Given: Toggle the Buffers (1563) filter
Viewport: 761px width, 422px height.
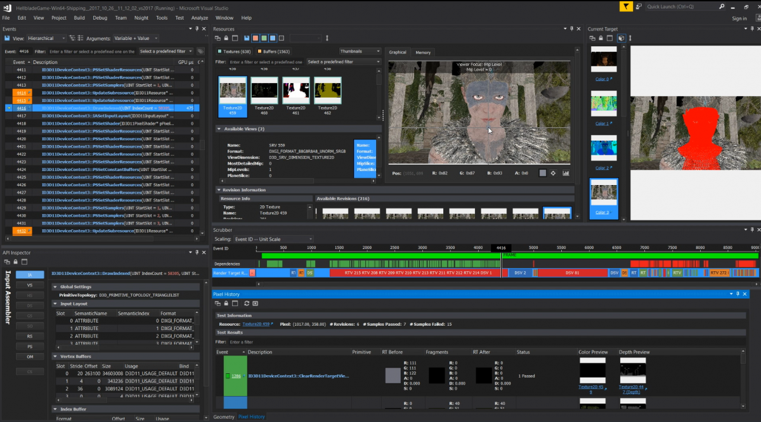Looking at the screenshot, I should point(273,51).
